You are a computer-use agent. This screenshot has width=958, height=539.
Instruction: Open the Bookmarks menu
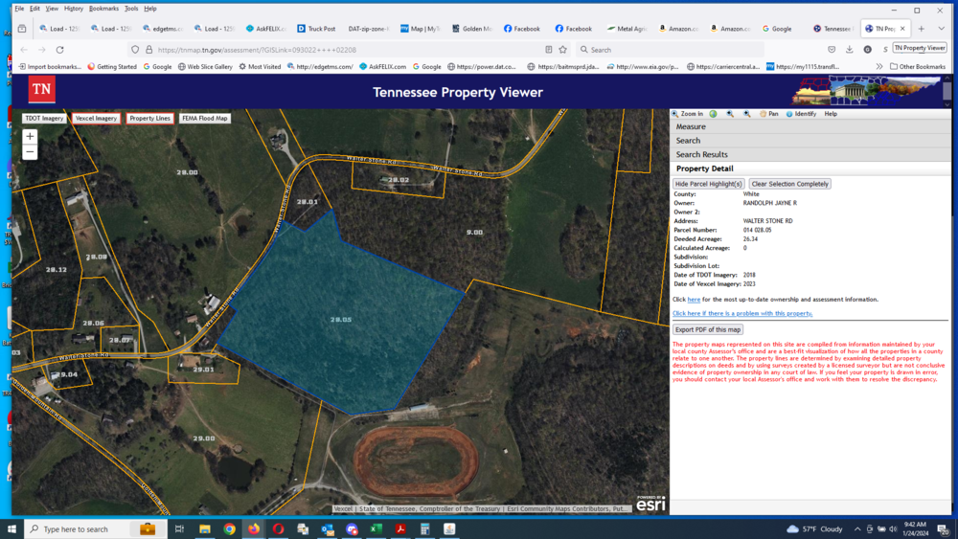(103, 9)
